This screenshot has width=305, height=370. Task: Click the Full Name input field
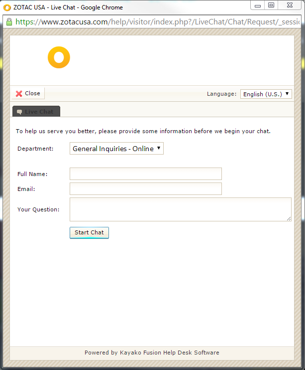(146, 174)
